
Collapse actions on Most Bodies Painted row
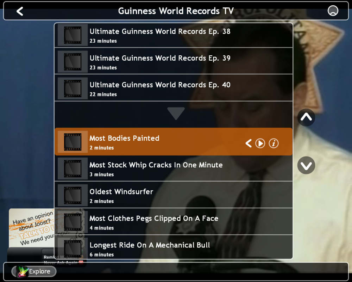[249, 143]
